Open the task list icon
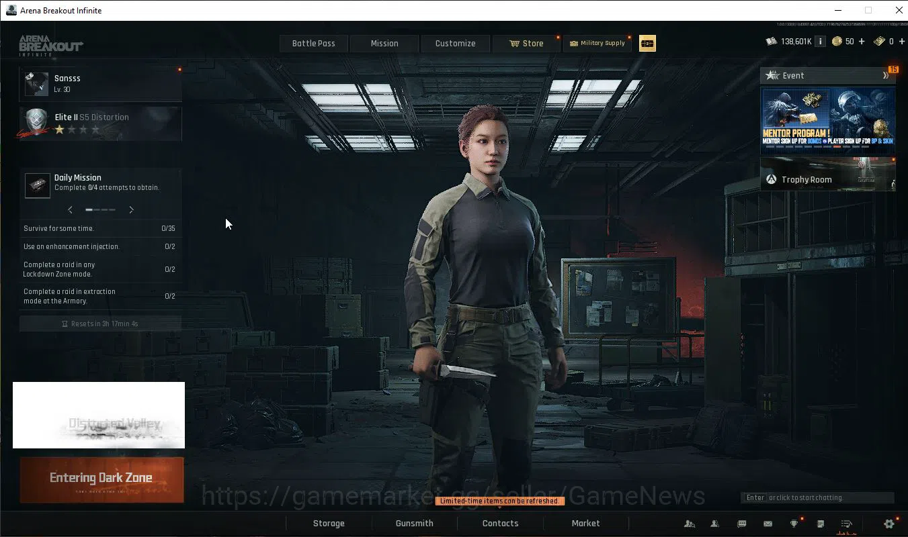The width and height of the screenshot is (908, 537). (x=847, y=524)
